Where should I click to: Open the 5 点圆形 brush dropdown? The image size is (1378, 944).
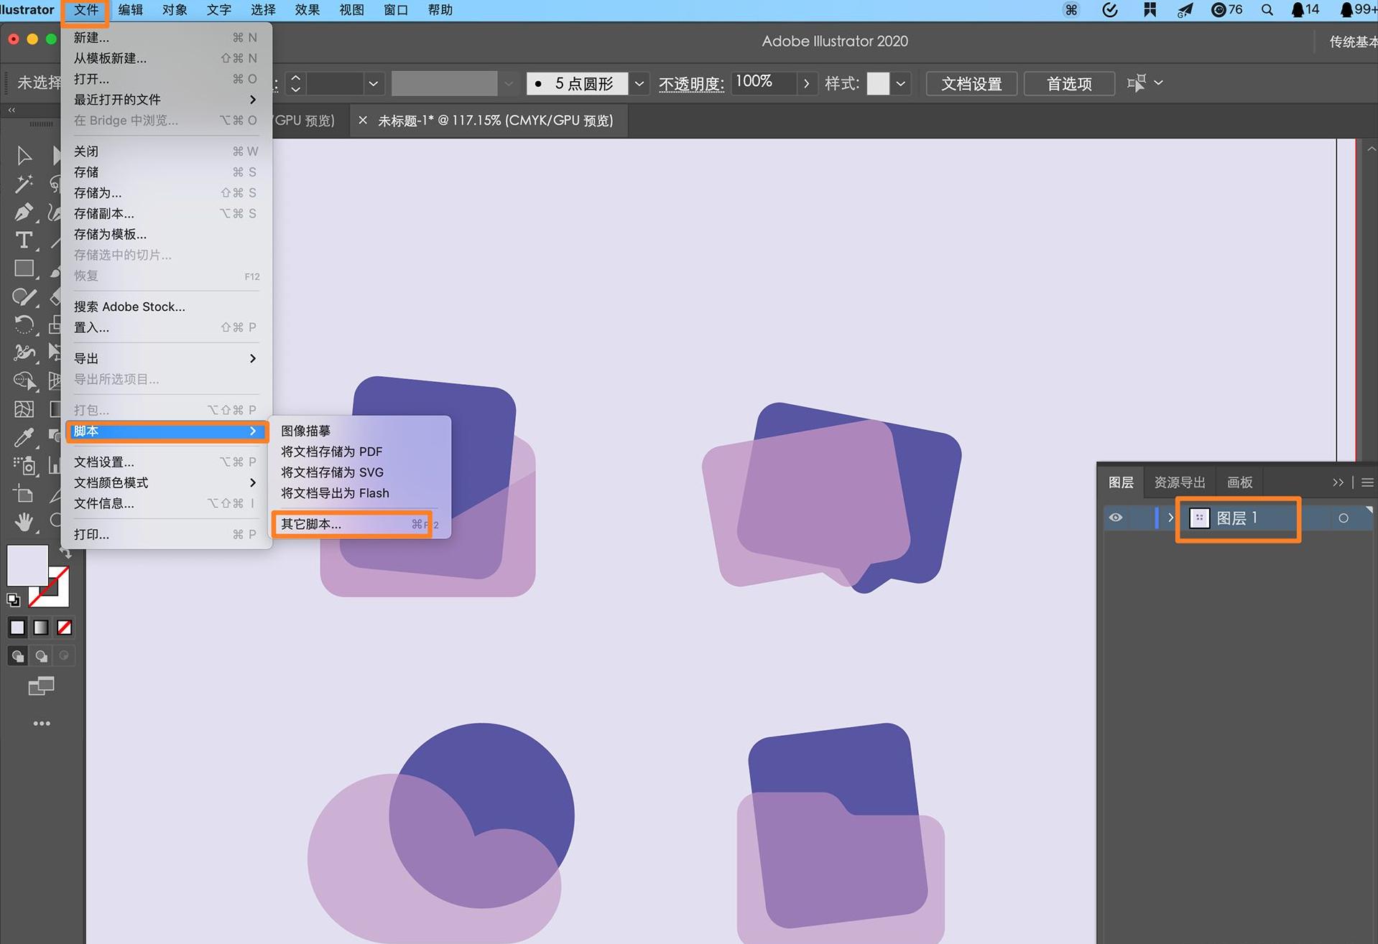(x=638, y=83)
